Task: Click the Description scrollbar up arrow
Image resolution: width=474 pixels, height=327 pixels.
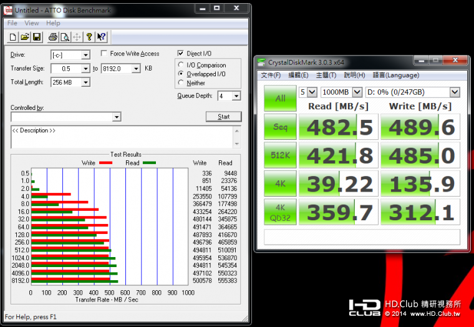Action: pos(237,131)
